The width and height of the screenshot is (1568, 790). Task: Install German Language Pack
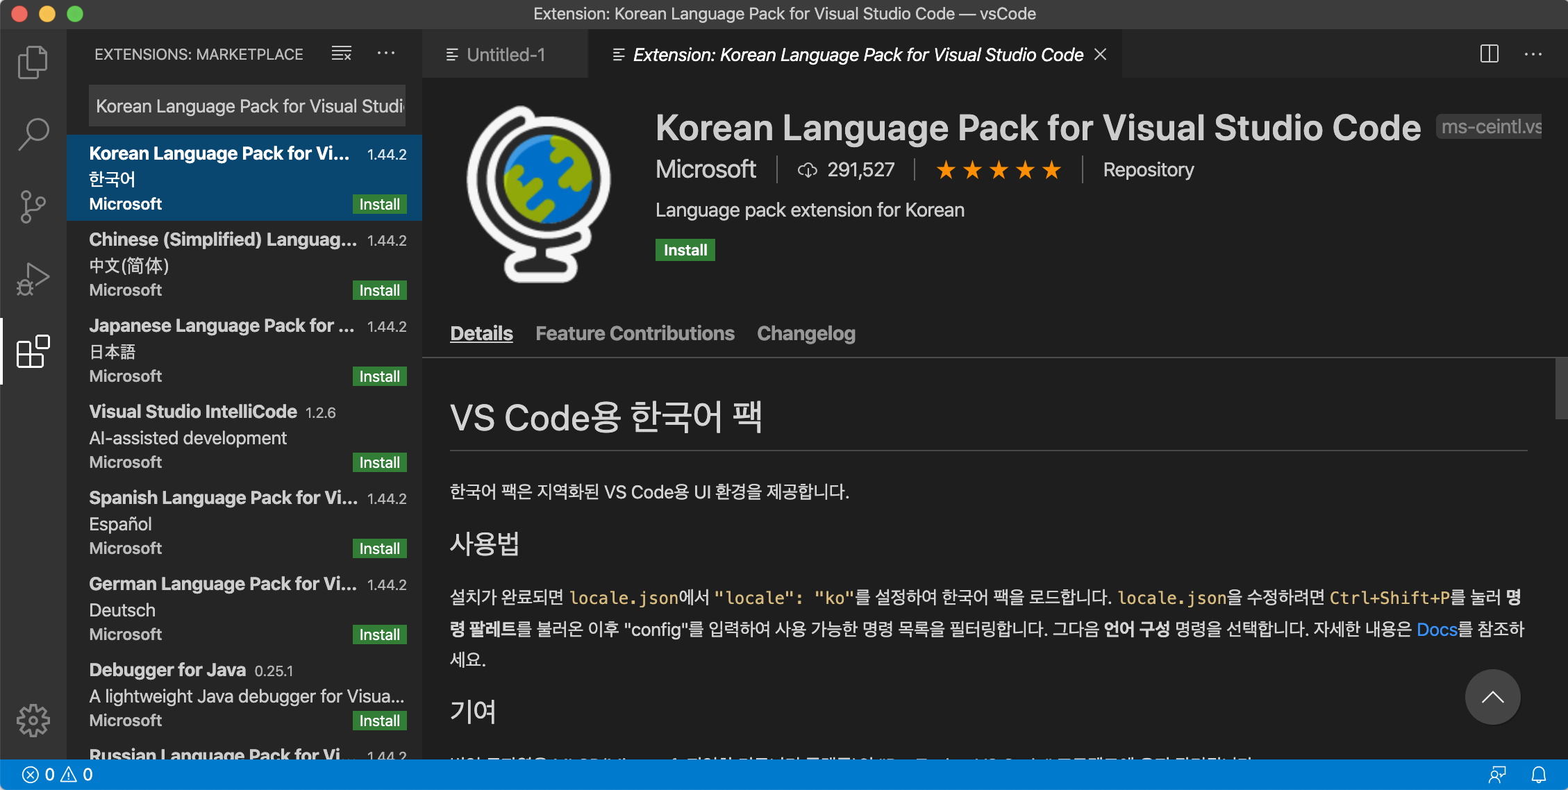[379, 634]
